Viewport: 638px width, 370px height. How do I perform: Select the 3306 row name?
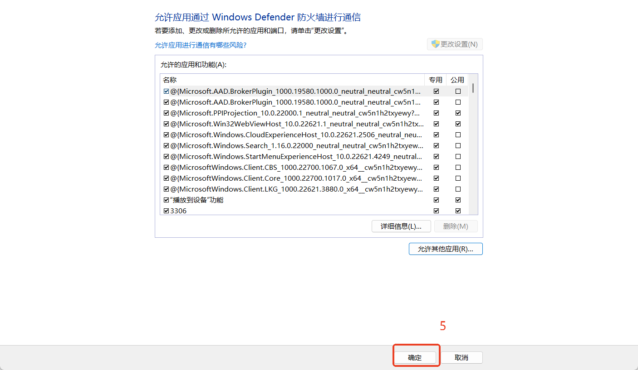click(178, 211)
